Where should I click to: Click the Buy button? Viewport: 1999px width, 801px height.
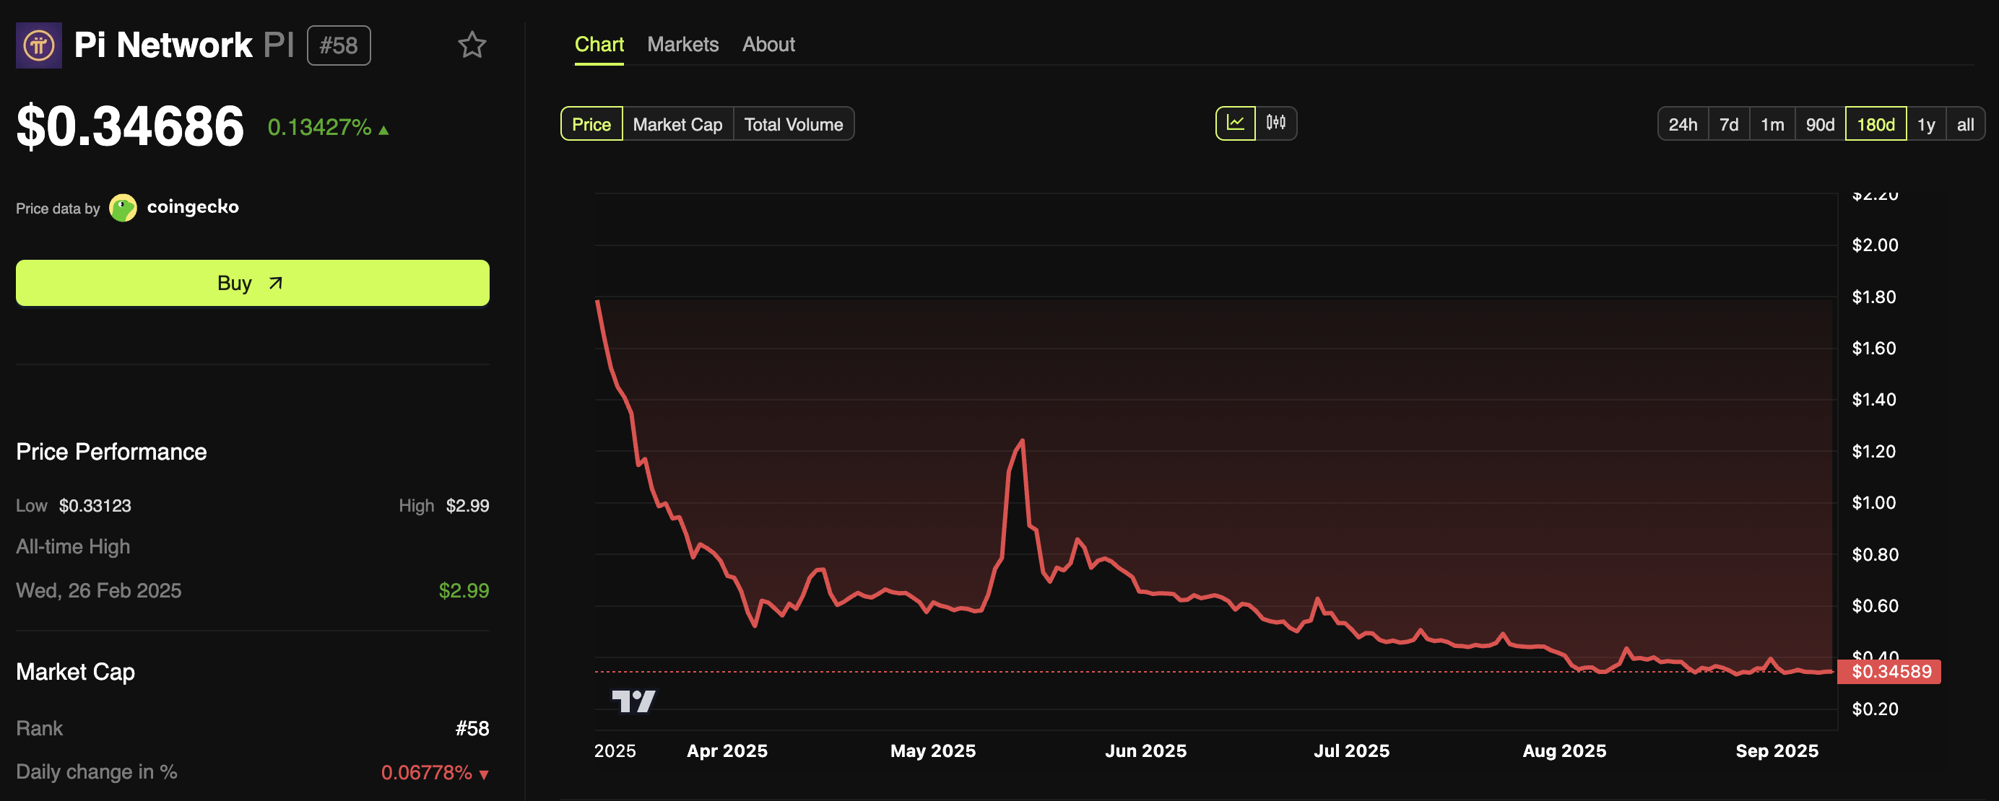[x=252, y=282]
